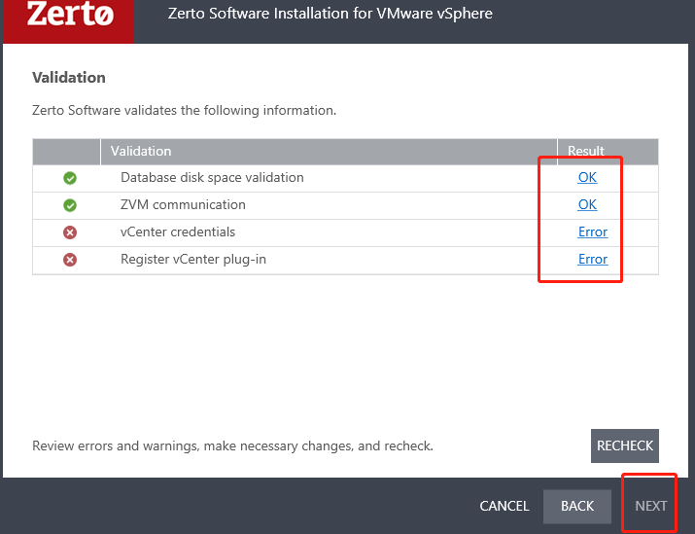695x534 pixels.
Task: Click the green check icon beside ZVM communication
Action: [70, 205]
